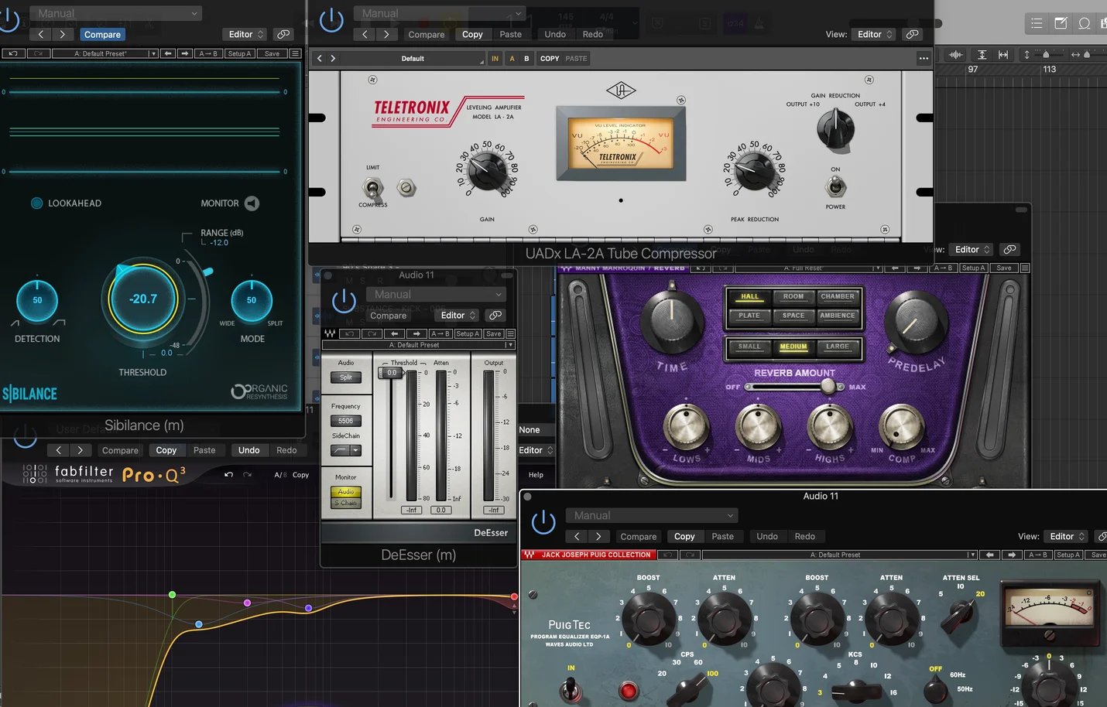
Task: Open Editor dropdown in Sibilance window
Action: coord(245,34)
